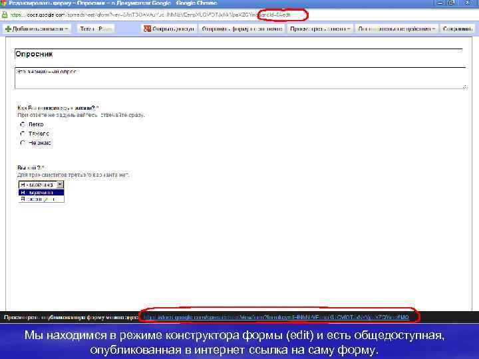Open the 'Добавить элемент' add-item dropdown
Image resolution: width=479 pixels, height=359 pixels.
pos(37,29)
